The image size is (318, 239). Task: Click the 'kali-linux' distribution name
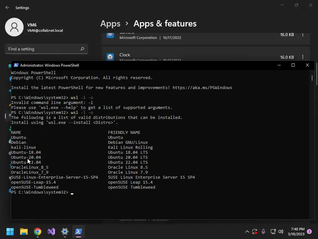(x=24, y=147)
